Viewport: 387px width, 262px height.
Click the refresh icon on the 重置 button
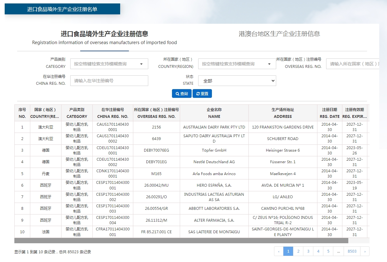(x=198, y=94)
